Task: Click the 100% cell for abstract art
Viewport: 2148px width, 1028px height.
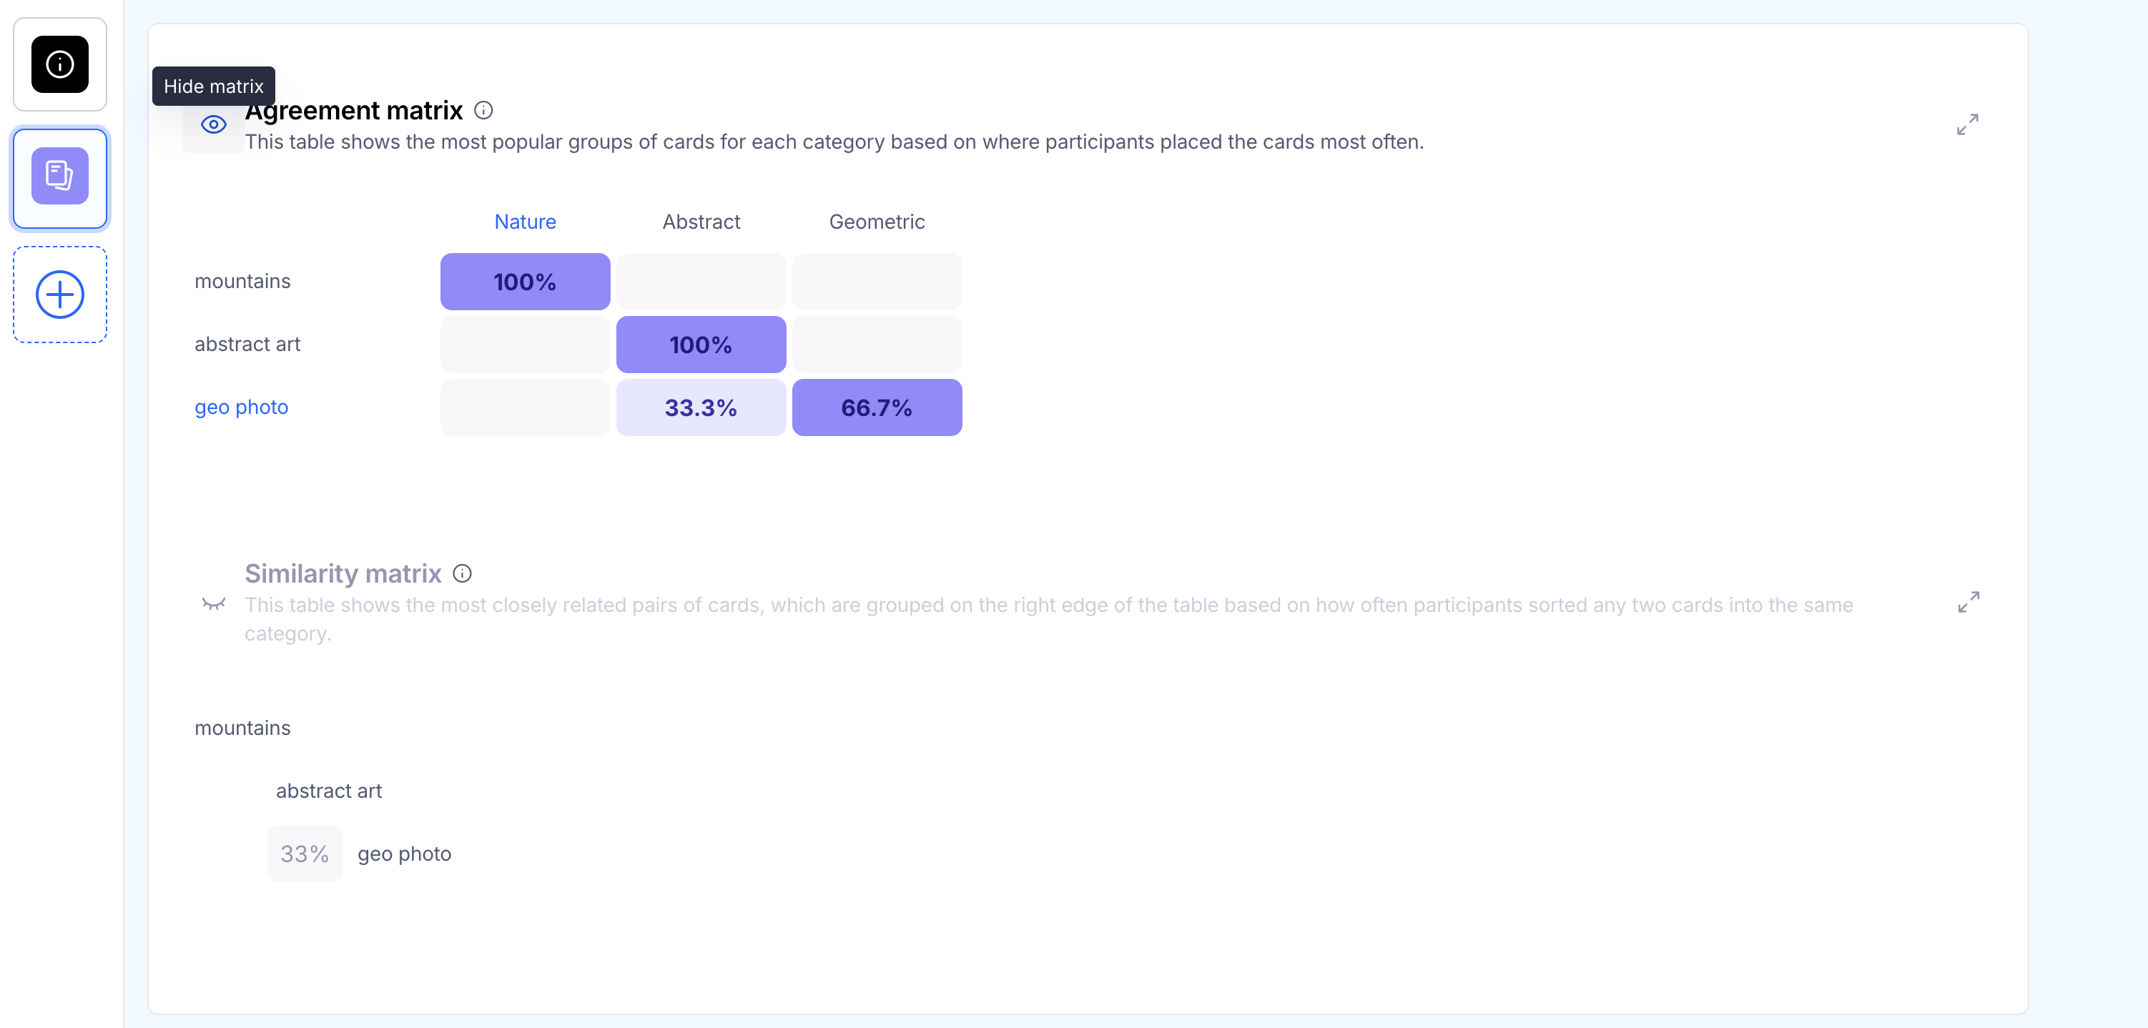Action: click(x=701, y=345)
